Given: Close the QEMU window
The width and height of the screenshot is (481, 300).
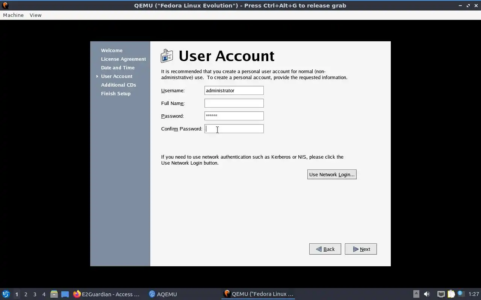Looking at the screenshot, I should click(x=476, y=5).
